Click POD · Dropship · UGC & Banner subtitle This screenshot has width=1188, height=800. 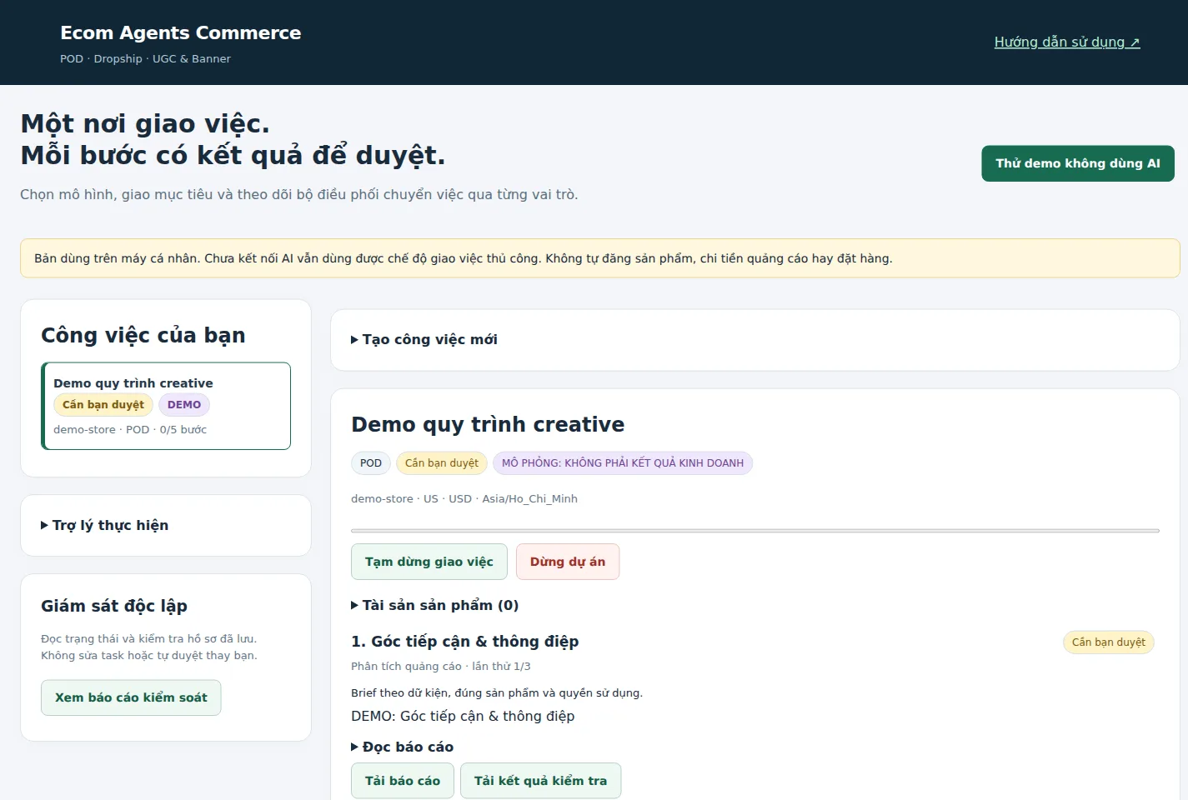145,59
